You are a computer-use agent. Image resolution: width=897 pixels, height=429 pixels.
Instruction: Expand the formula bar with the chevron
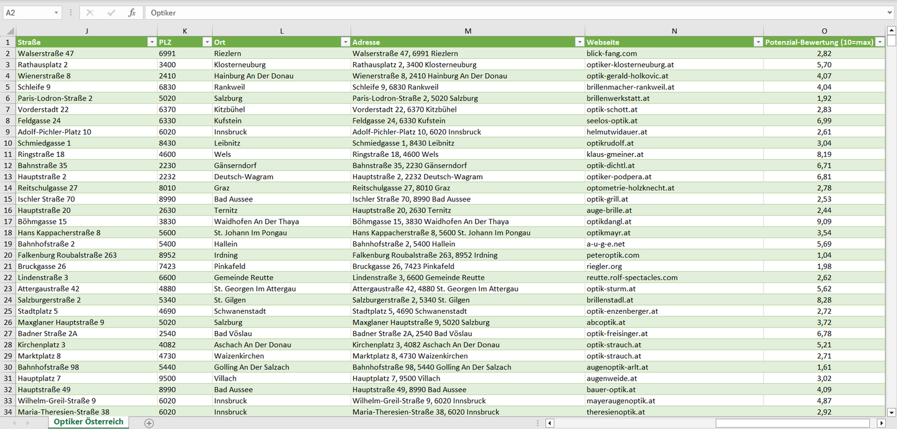pos(890,12)
